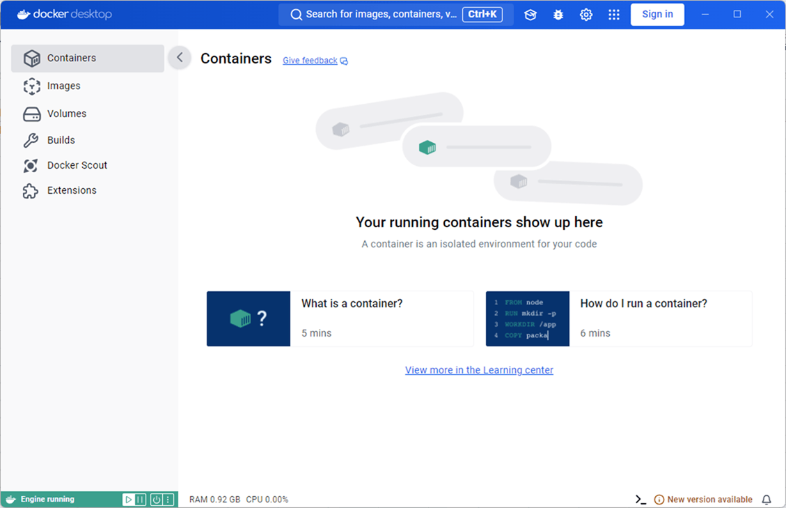Image resolution: width=786 pixels, height=508 pixels.
Task: Open the Learning center graduation cap icon
Action: (530, 15)
